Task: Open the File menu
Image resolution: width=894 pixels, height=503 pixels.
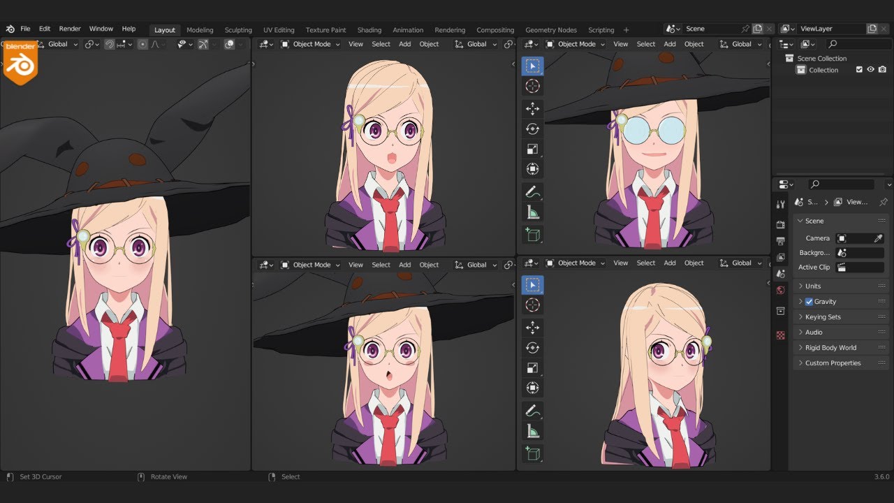Action: 25,29
